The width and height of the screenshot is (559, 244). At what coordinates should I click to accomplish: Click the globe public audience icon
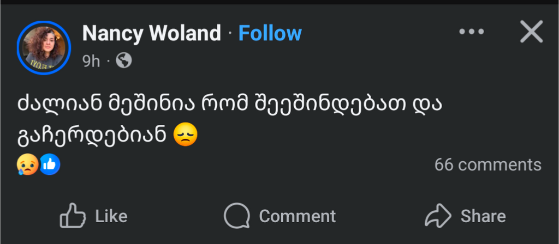[124, 61]
